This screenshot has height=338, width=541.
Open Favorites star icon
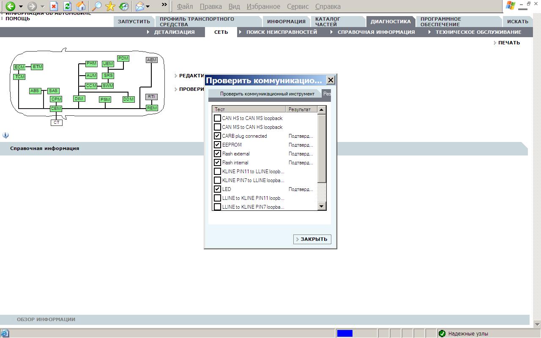coord(110,6)
